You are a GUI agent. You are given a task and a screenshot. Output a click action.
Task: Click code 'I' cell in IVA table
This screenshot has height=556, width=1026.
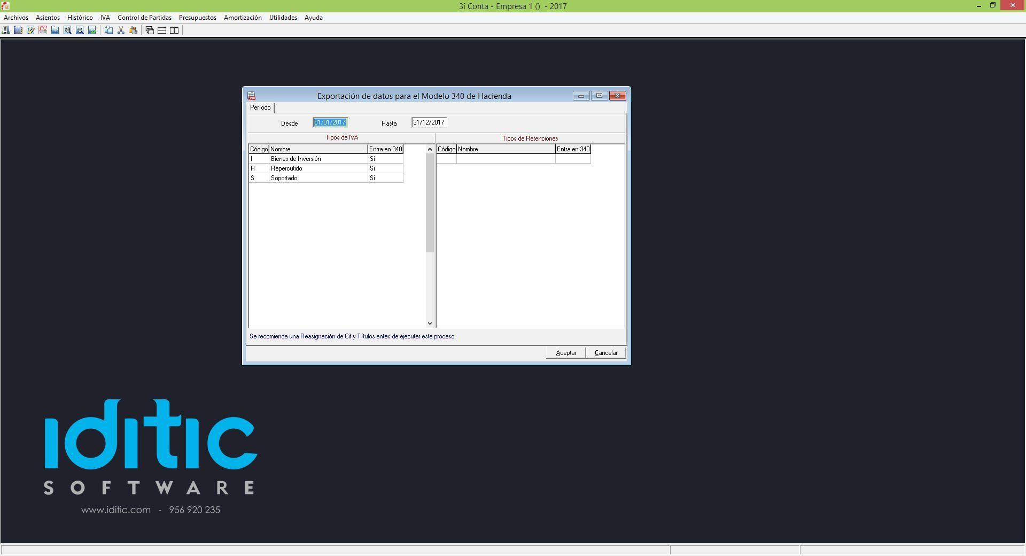pyautogui.click(x=259, y=159)
